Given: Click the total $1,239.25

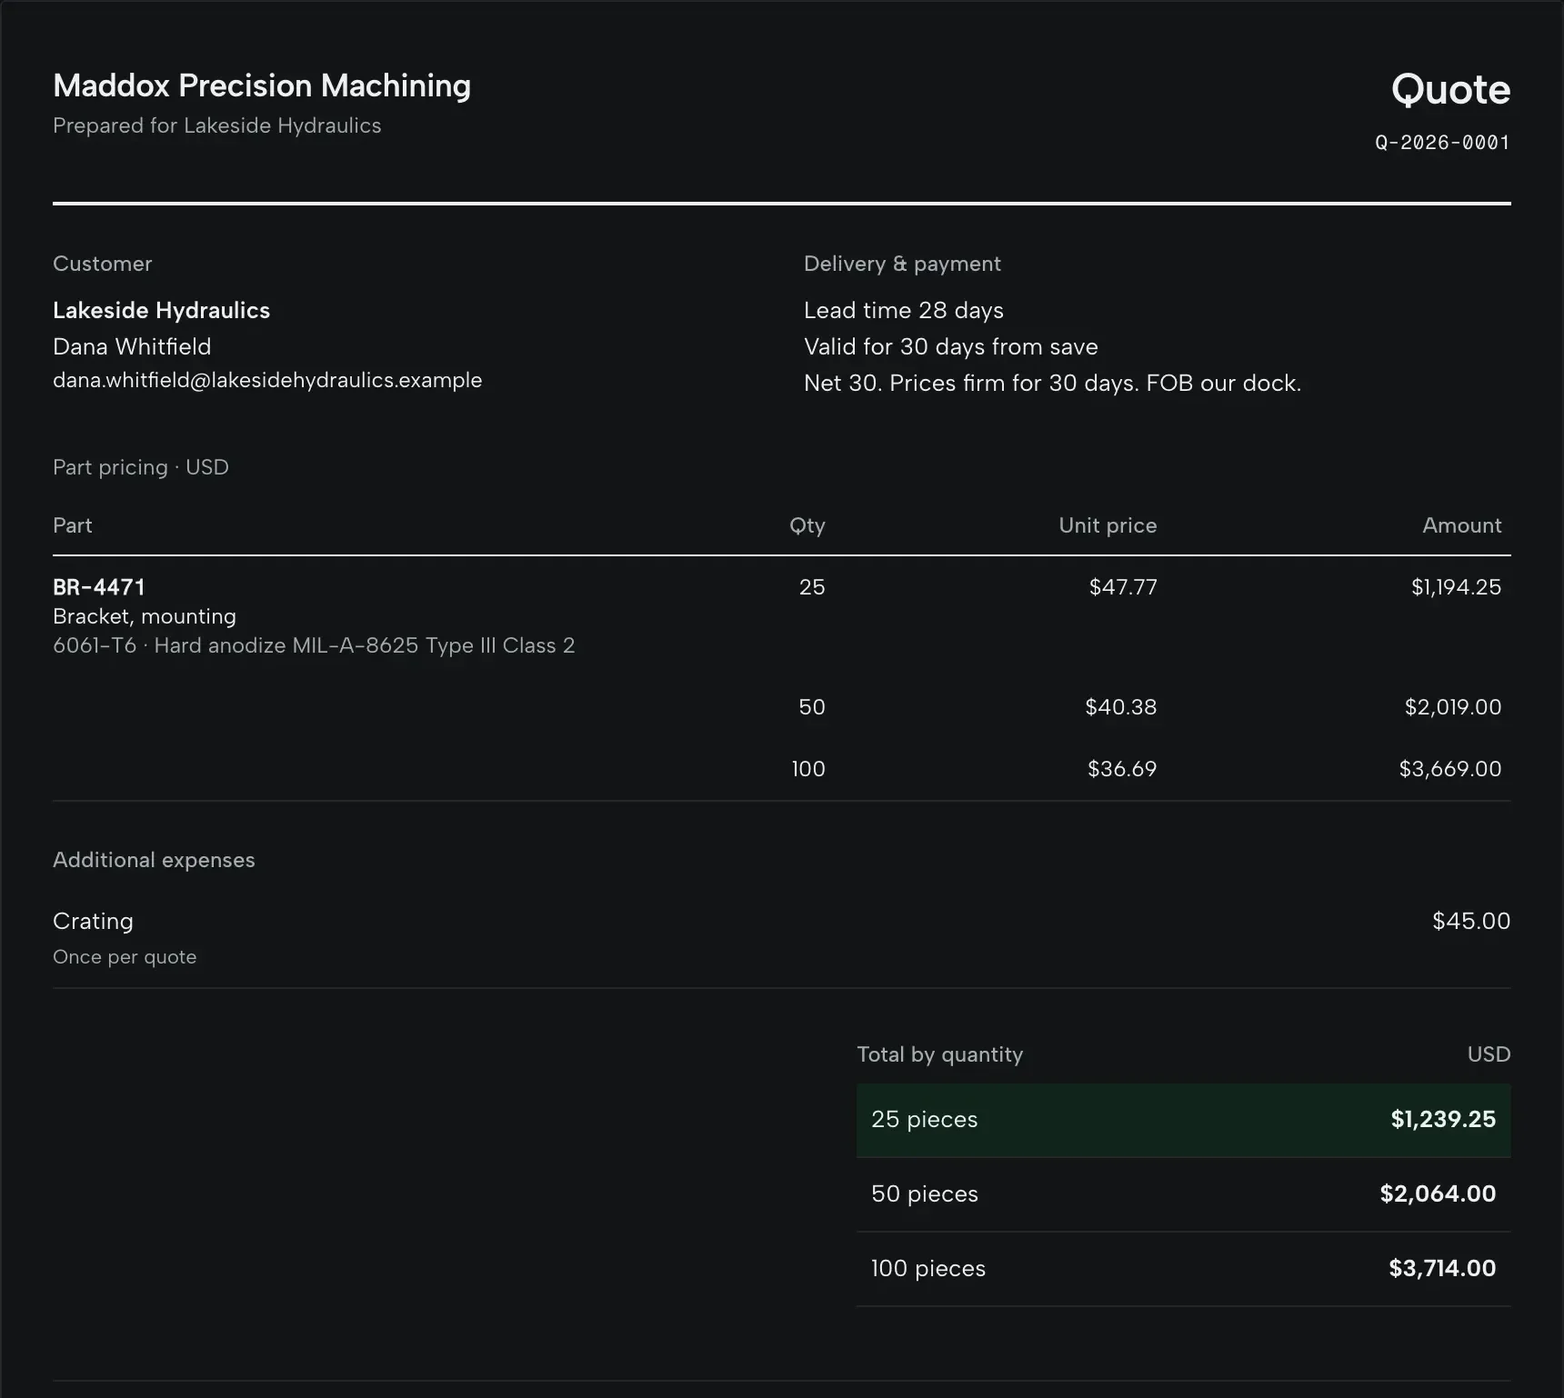Looking at the screenshot, I should pos(1443,1120).
